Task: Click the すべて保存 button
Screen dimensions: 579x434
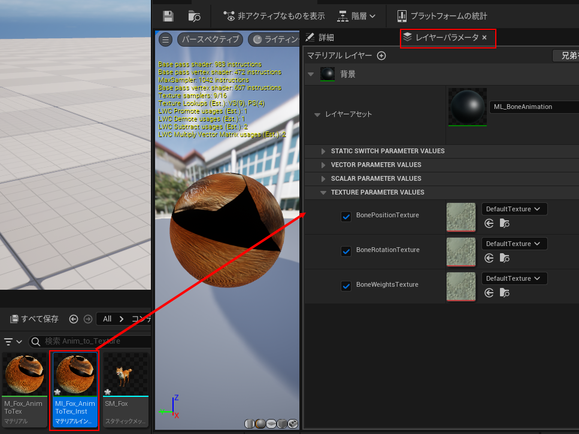Action: 35,319
